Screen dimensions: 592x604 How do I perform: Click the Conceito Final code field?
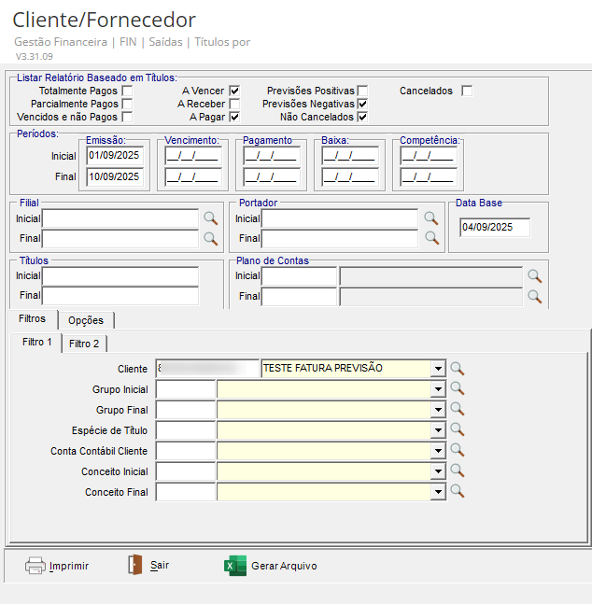click(186, 492)
